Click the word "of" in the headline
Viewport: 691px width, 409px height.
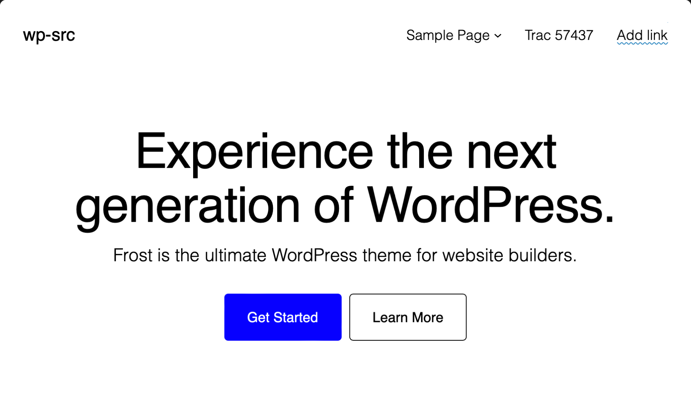click(333, 206)
